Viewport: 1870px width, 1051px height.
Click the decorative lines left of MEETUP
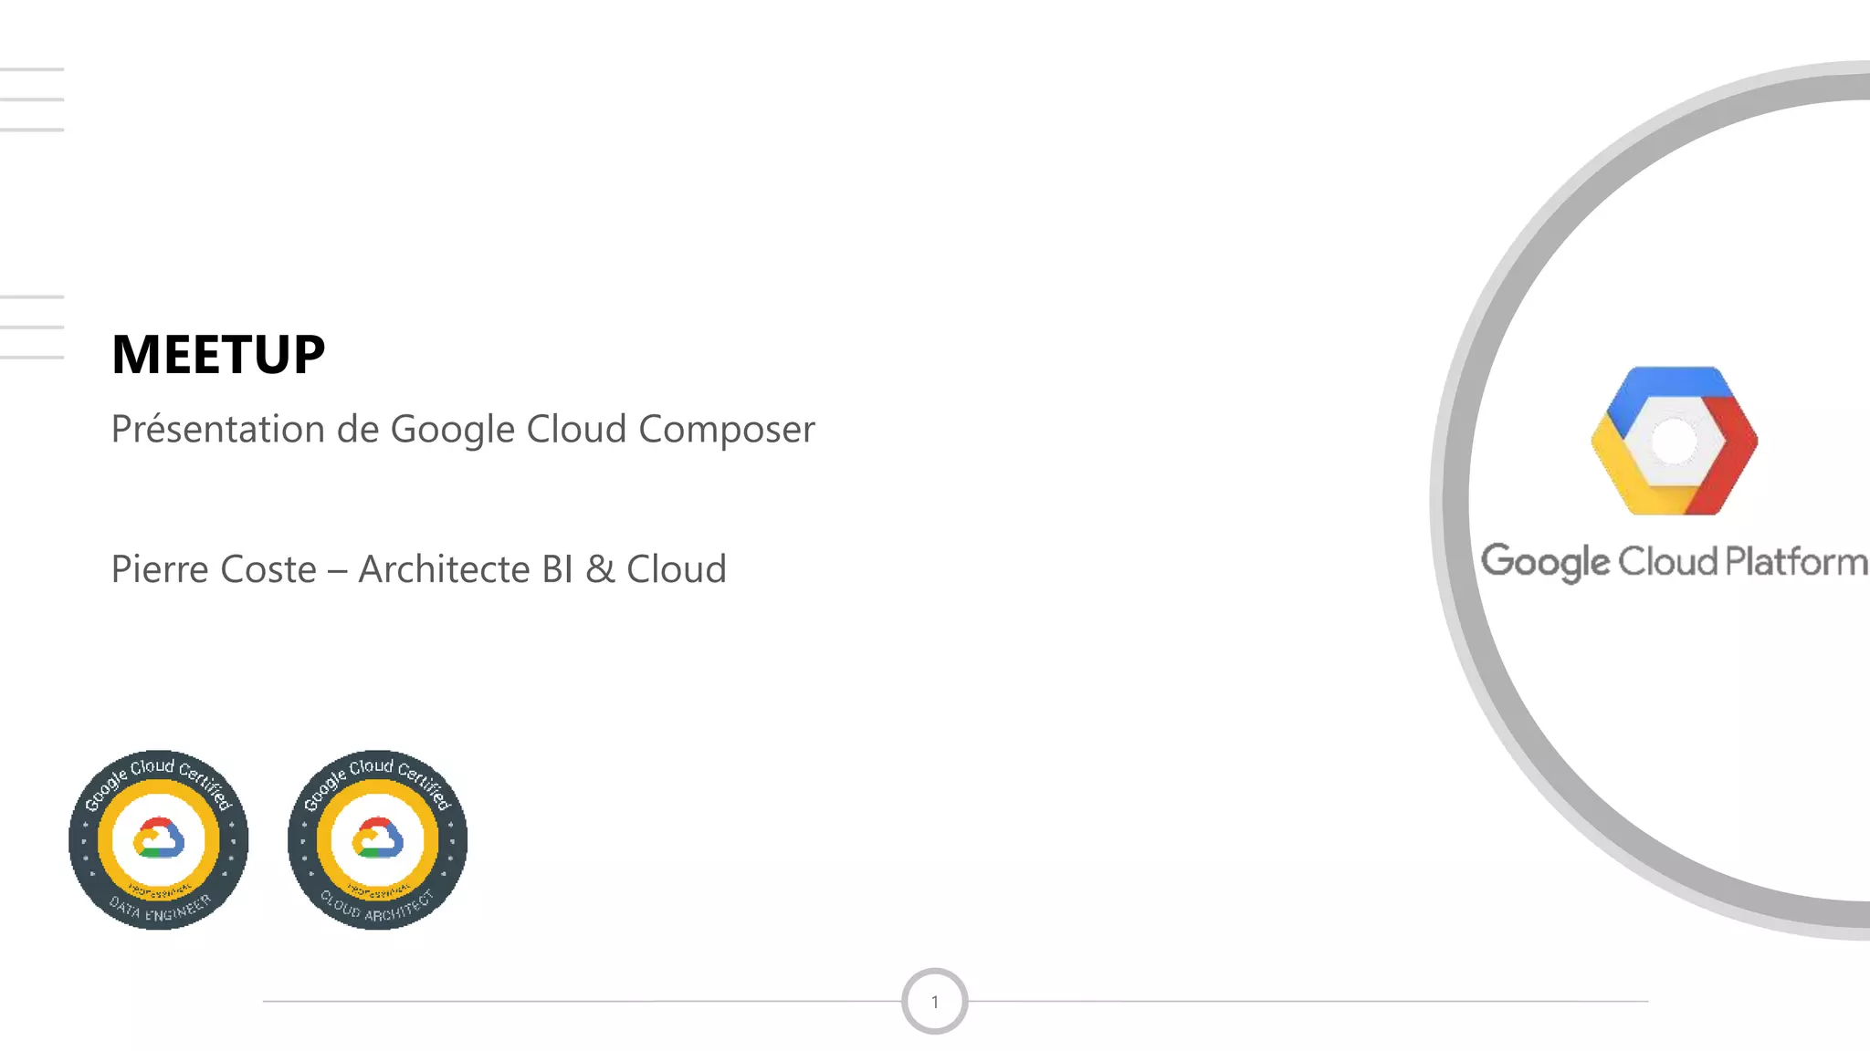32,327
